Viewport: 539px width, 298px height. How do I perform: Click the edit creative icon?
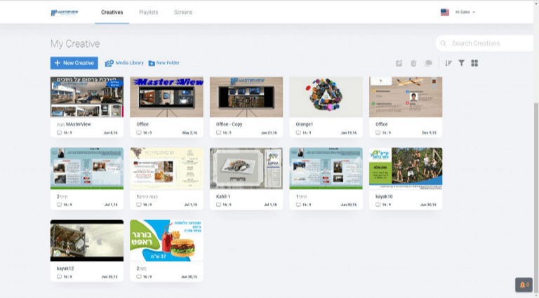coord(399,63)
